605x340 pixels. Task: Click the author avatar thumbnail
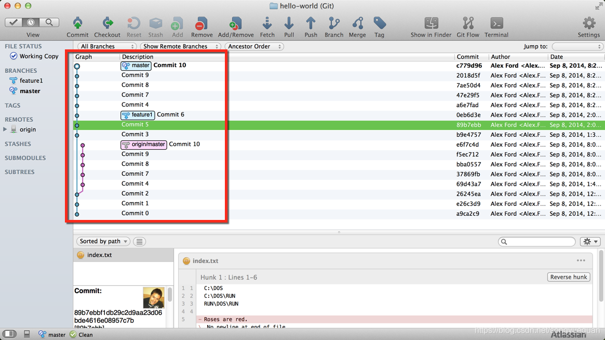click(x=154, y=297)
